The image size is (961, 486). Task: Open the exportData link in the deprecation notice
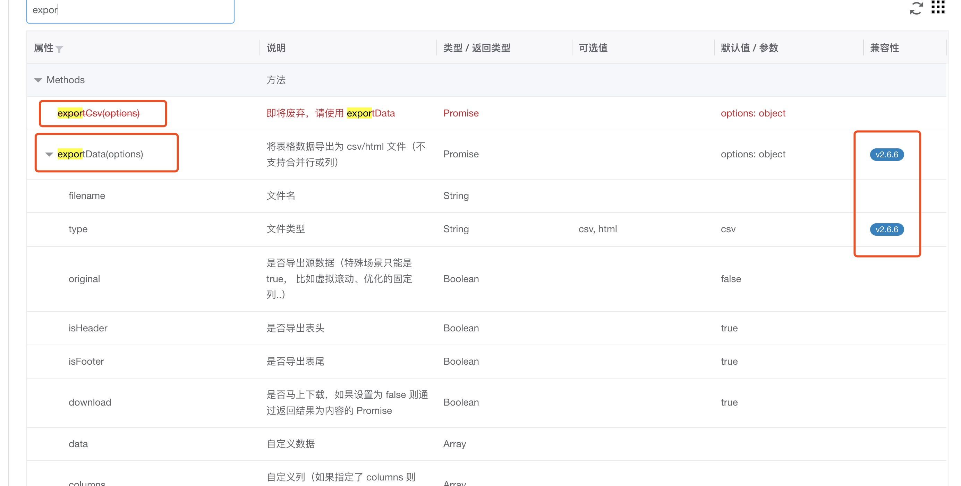tap(371, 113)
